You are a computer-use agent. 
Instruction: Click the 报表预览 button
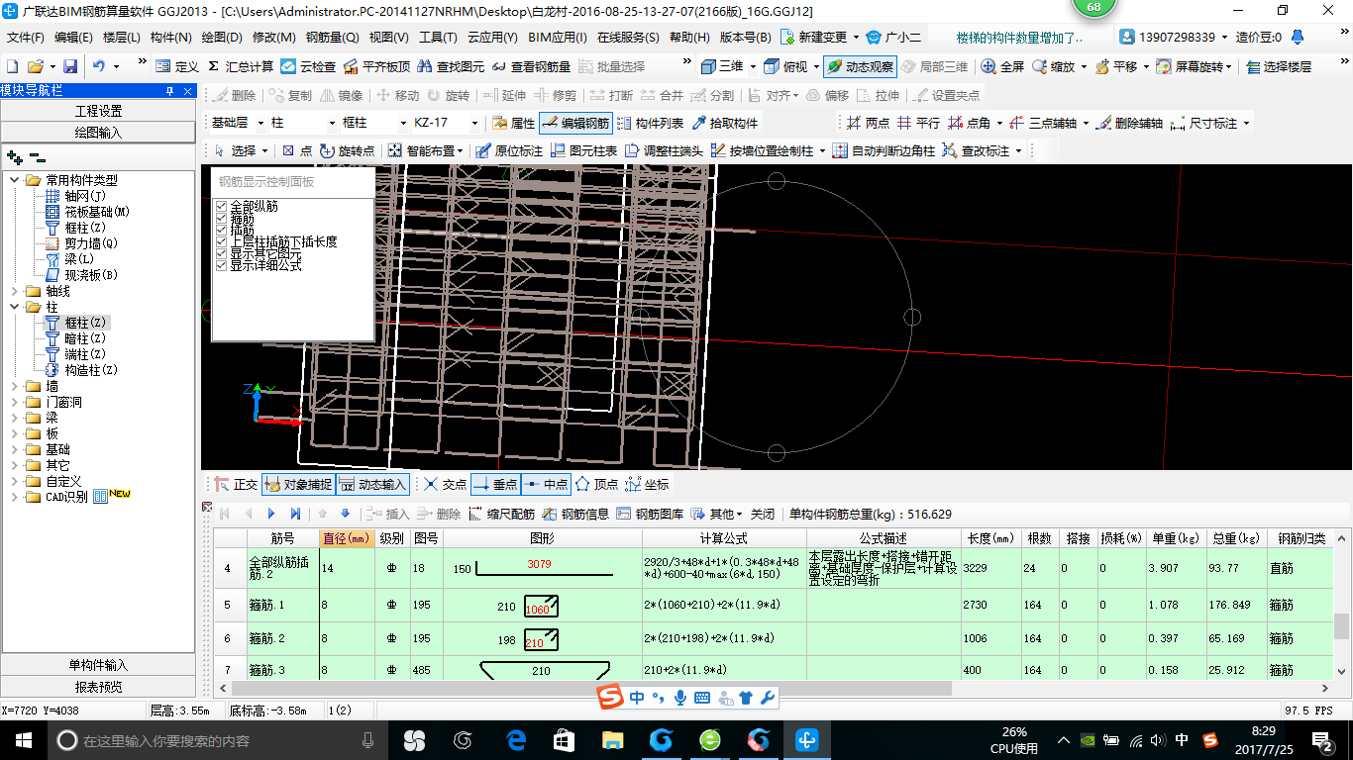(x=98, y=687)
